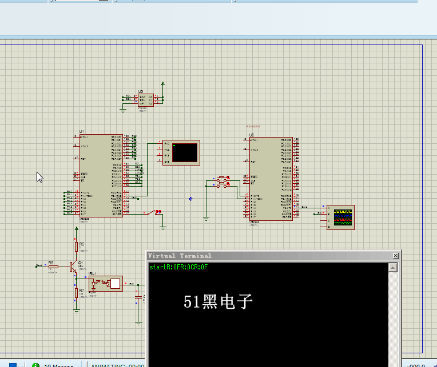Select the U1 microcontroller component
Screen dimensions: 437x367
[101, 176]
